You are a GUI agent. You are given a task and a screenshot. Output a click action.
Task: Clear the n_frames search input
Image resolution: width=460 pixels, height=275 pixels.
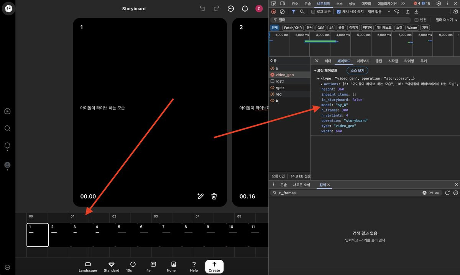[x=424, y=193]
